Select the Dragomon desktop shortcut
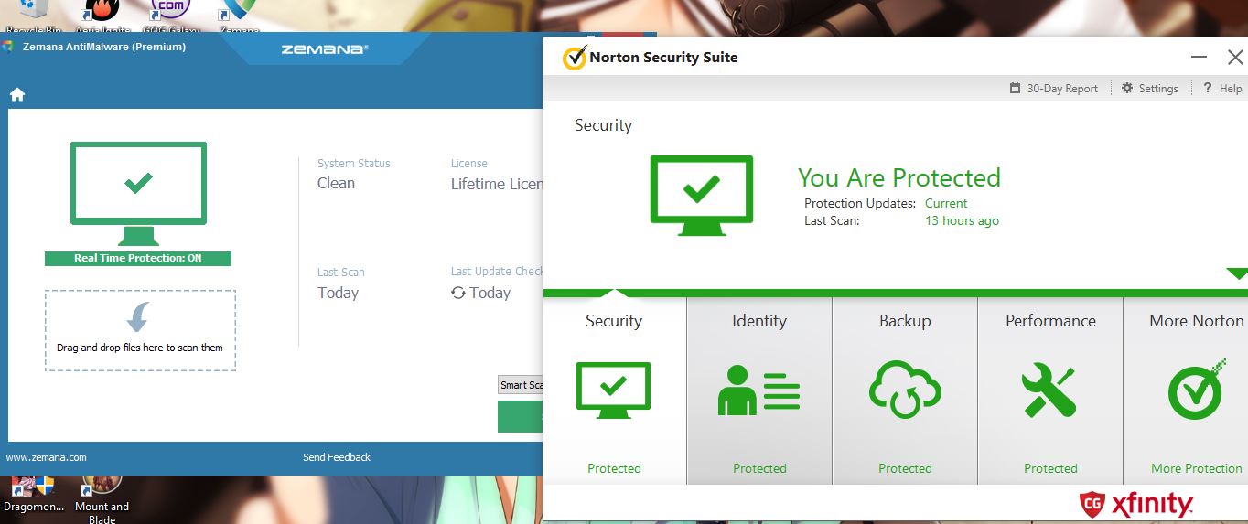The width and height of the screenshot is (1248, 524). point(34,494)
